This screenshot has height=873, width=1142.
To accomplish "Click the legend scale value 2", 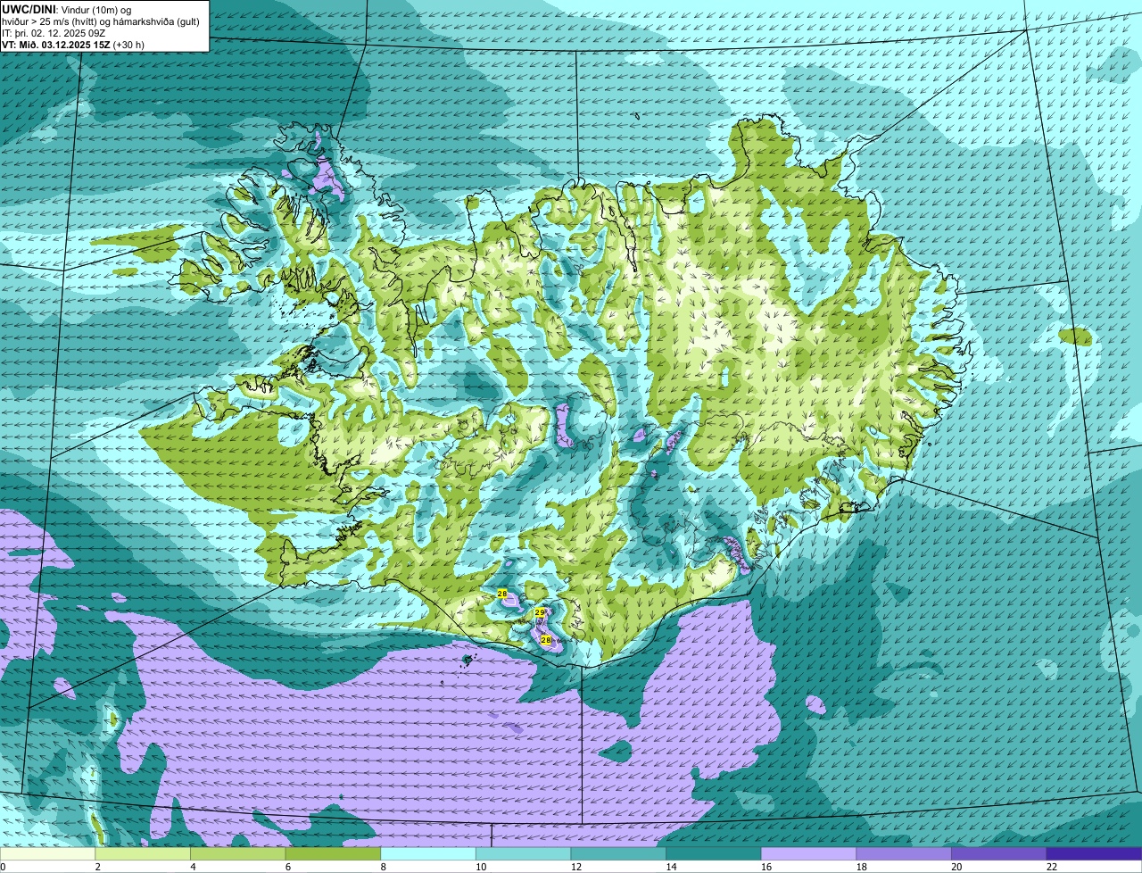I will point(97,867).
